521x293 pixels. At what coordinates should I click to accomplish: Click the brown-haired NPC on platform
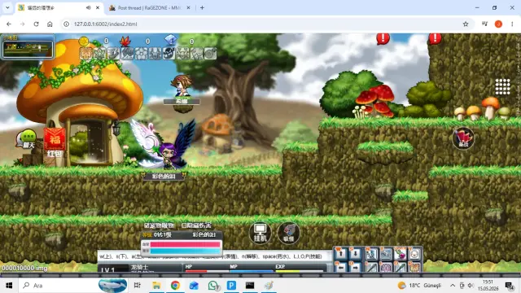click(181, 85)
